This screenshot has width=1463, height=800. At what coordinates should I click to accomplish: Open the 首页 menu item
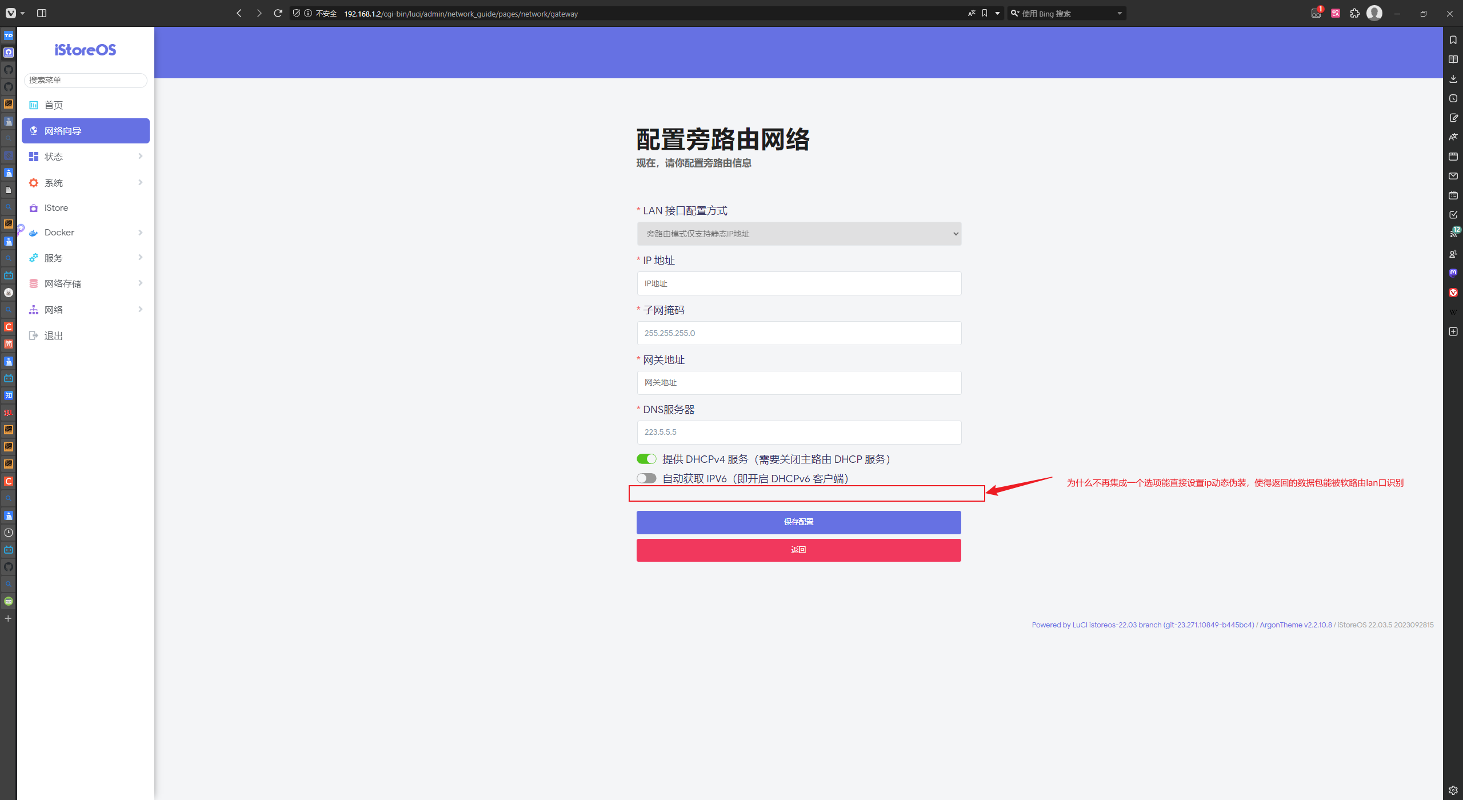pos(54,105)
